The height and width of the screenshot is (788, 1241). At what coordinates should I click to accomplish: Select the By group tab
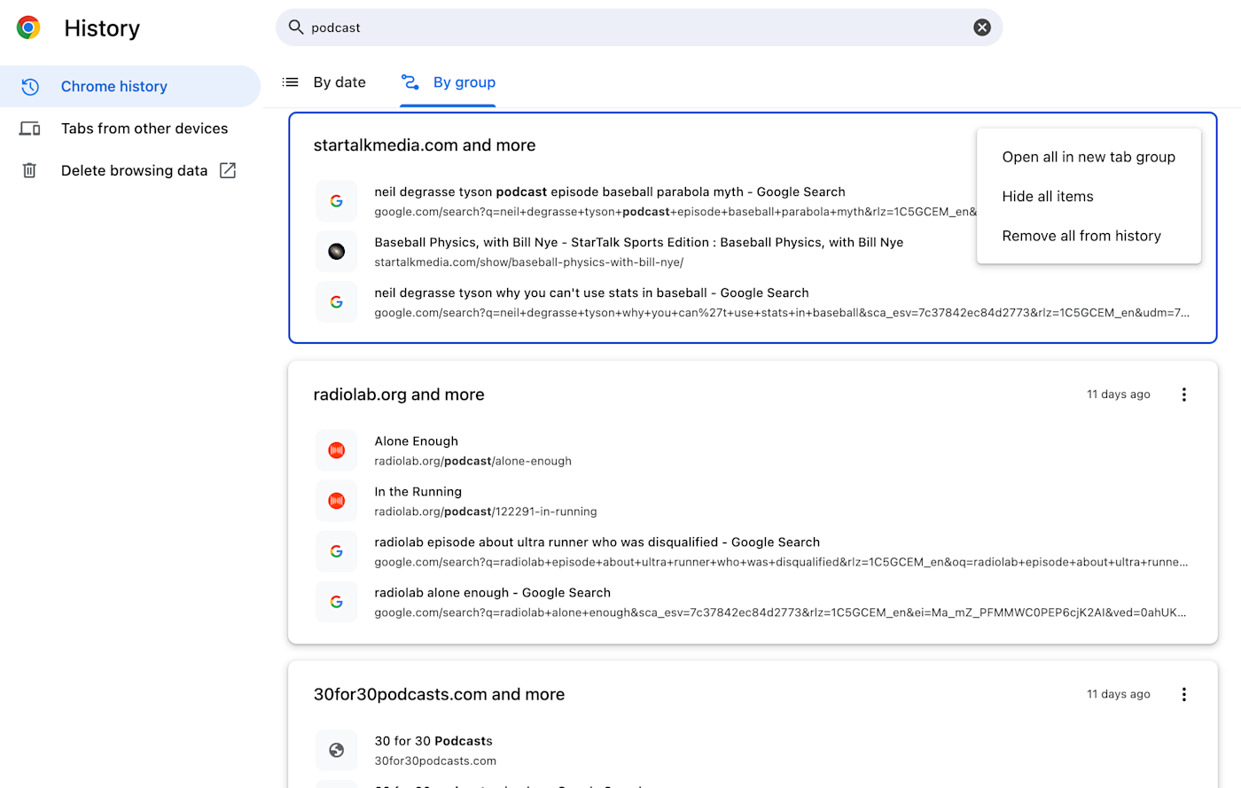tap(449, 82)
